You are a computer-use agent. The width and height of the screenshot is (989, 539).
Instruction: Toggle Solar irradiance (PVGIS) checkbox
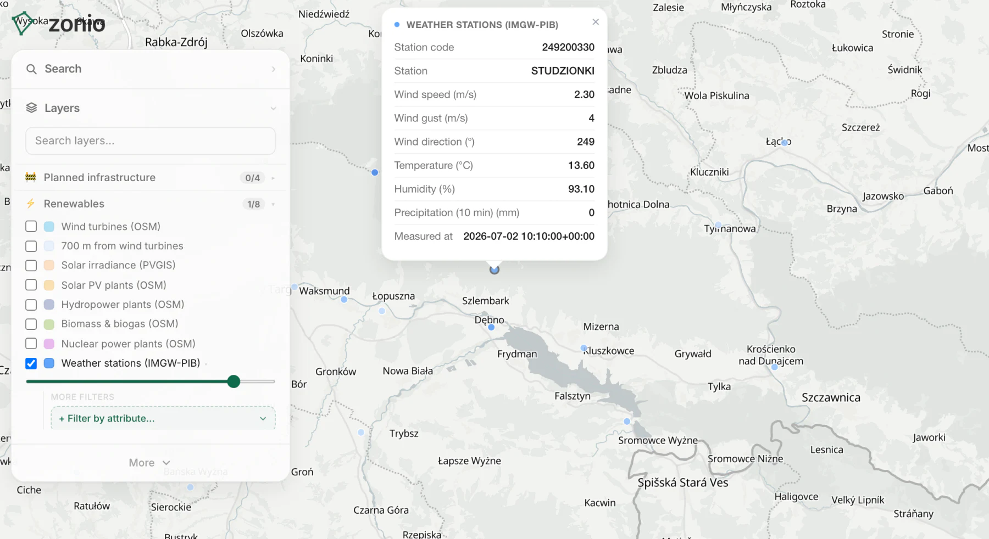click(31, 266)
